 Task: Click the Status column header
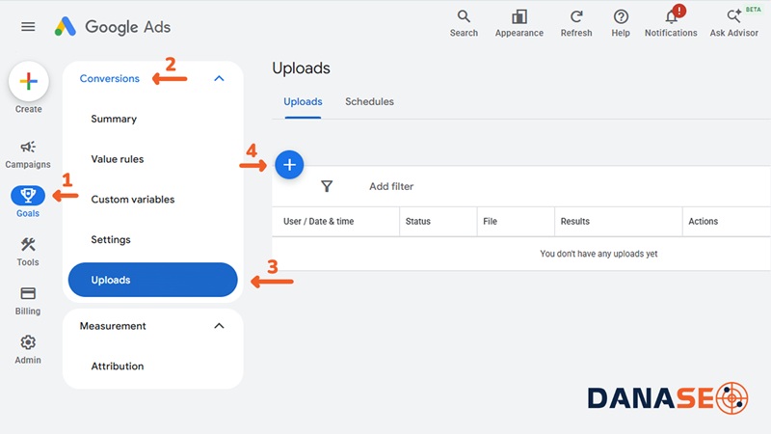(x=418, y=222)
